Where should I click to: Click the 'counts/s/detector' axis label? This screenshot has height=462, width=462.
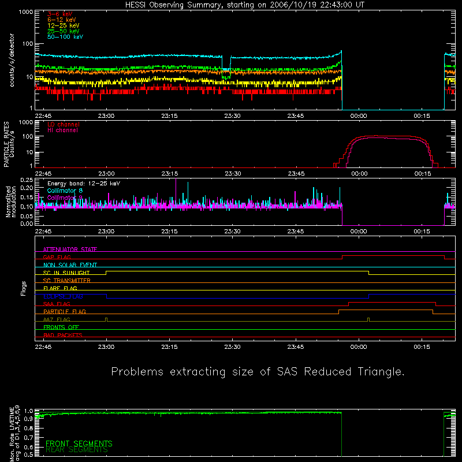coord(12,60)
